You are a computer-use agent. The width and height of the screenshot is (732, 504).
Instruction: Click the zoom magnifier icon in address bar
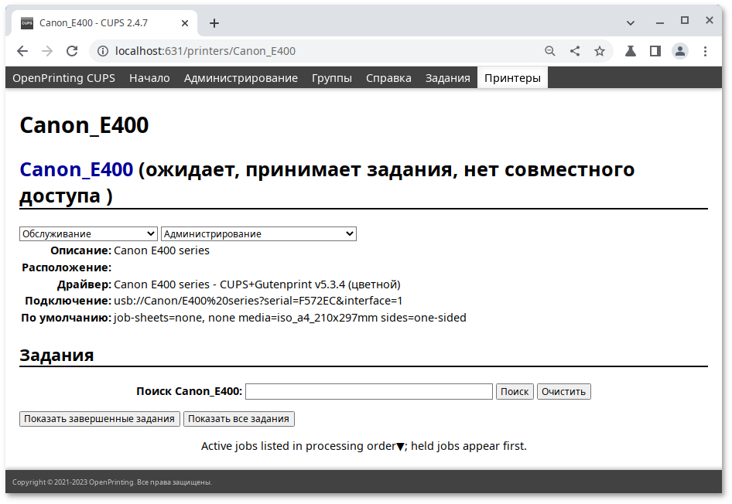tap(550, 50)
